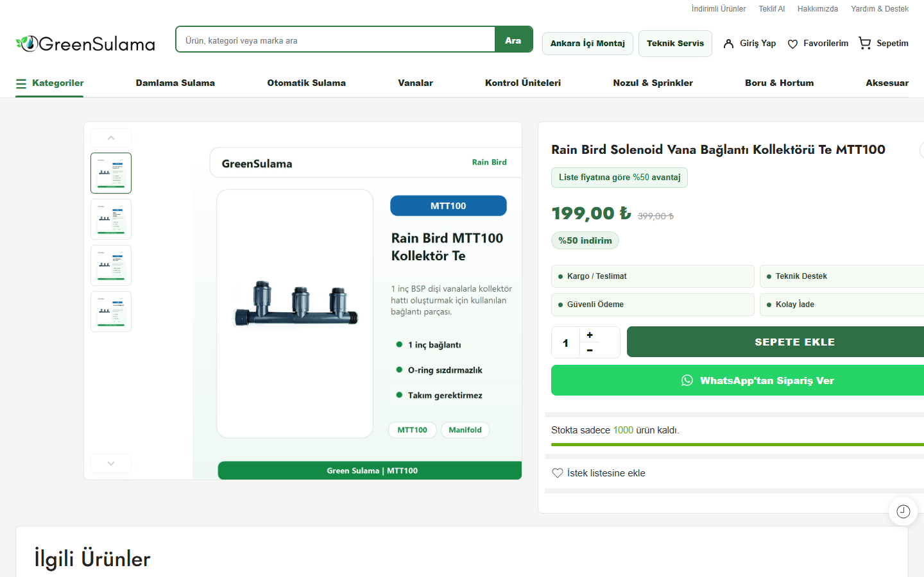This screenshot has width=924, height=577.
Task: Decrease quantity with minus button
Action: (x=590, y=350)
